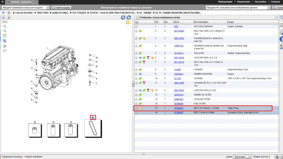The width and height of the screenshot is (283, 159).
Task: Click green arrow icon for ENGINE OIL FILTER
Action: pos(140,95)
